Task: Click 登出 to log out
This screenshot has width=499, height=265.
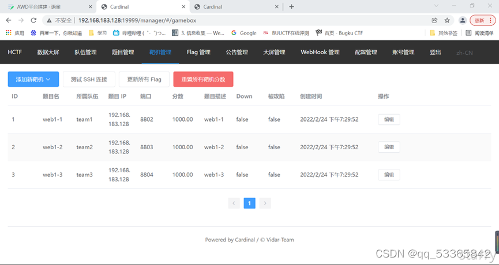Action: pos(435,52)
